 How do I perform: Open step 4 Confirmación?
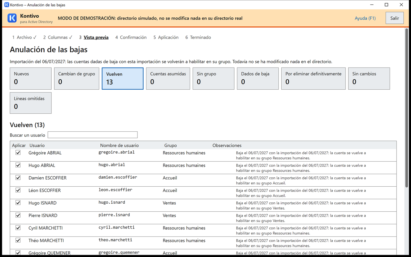(x=131, y=37)
